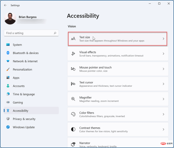Image resolution: width=174 pixels, height=148 pixels.
Task: Click the Bluetooth icon in sidebar
Action: pos(8,53)
